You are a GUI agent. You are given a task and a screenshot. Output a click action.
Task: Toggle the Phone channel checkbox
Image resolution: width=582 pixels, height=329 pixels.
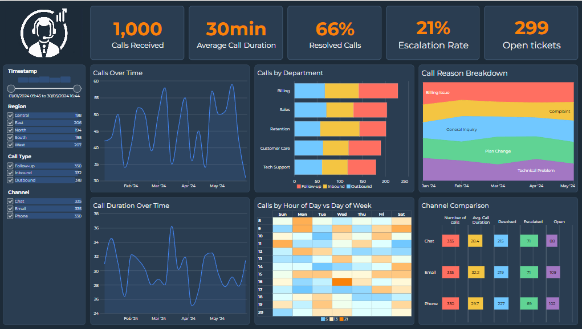10,216
